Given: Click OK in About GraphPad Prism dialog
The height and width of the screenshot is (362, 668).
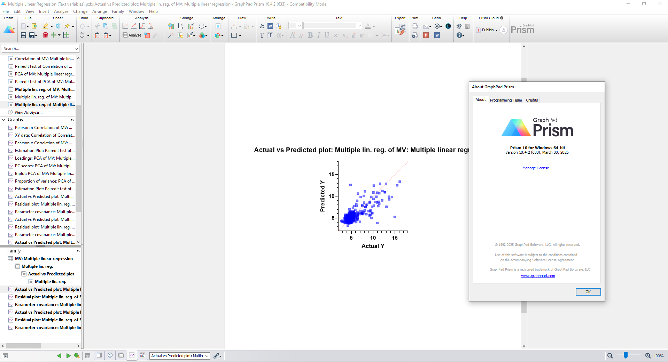Looking at the screenshot, I should pos(588,292).
